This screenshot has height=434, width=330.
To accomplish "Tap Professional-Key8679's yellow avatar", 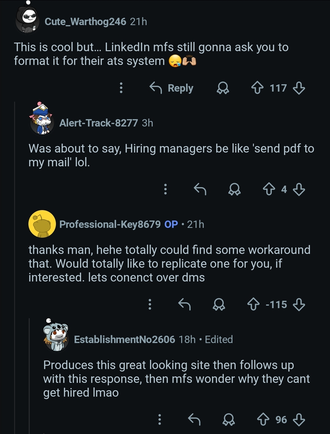I will coord(42,224).
